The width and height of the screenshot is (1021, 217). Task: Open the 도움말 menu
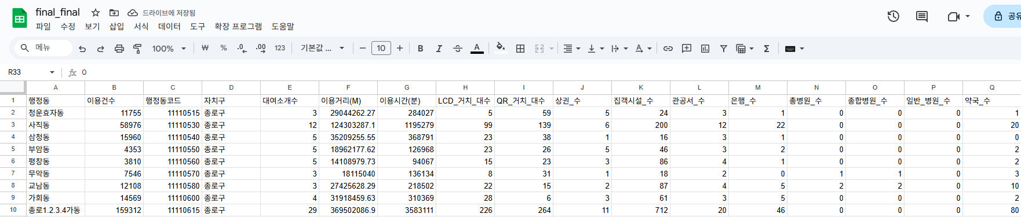[x=283, y=27]
